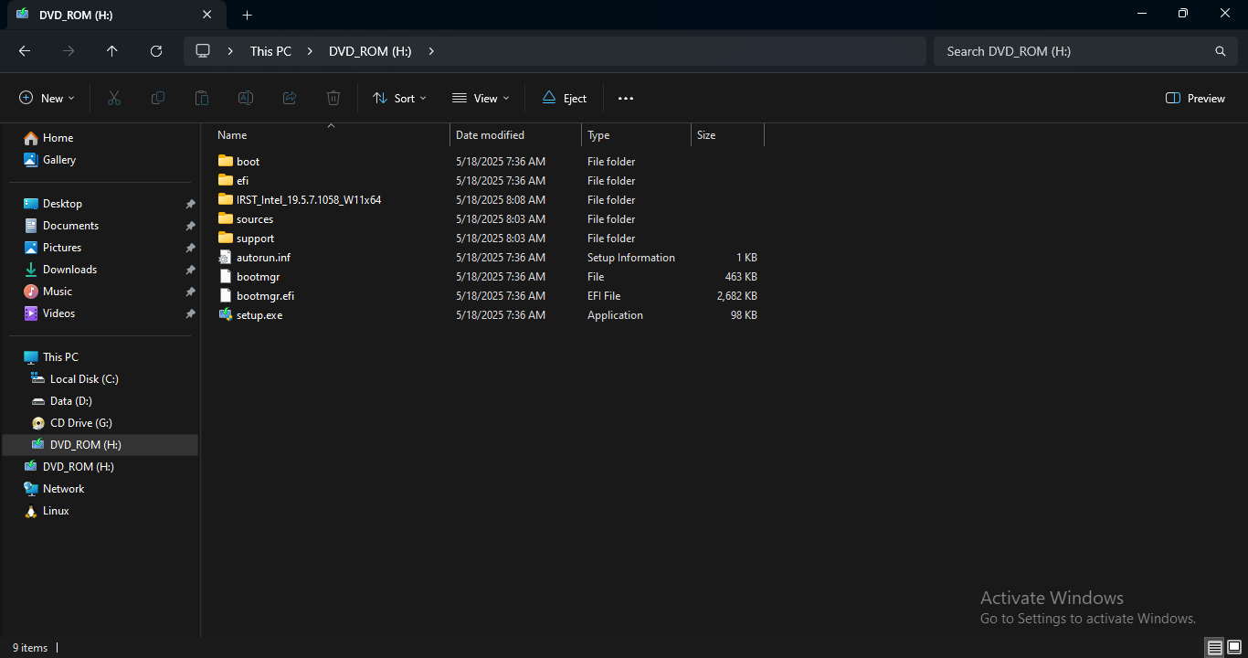Toggle the Preview pane
Screen dimensions: 1248x658
(1195, 98)
